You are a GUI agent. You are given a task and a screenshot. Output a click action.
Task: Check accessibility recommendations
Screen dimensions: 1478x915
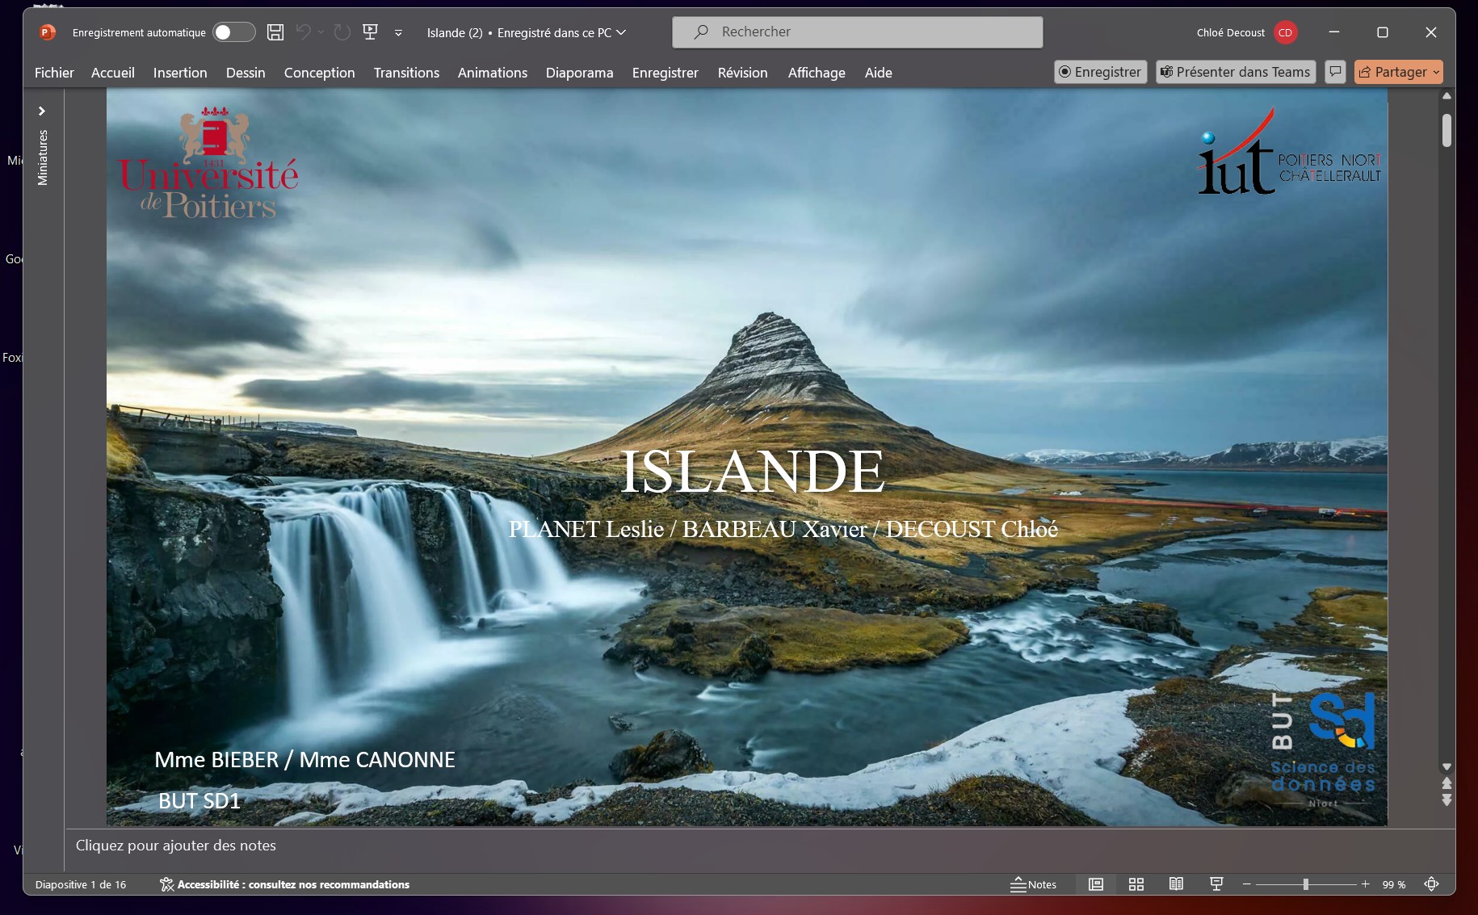[287, 884]
